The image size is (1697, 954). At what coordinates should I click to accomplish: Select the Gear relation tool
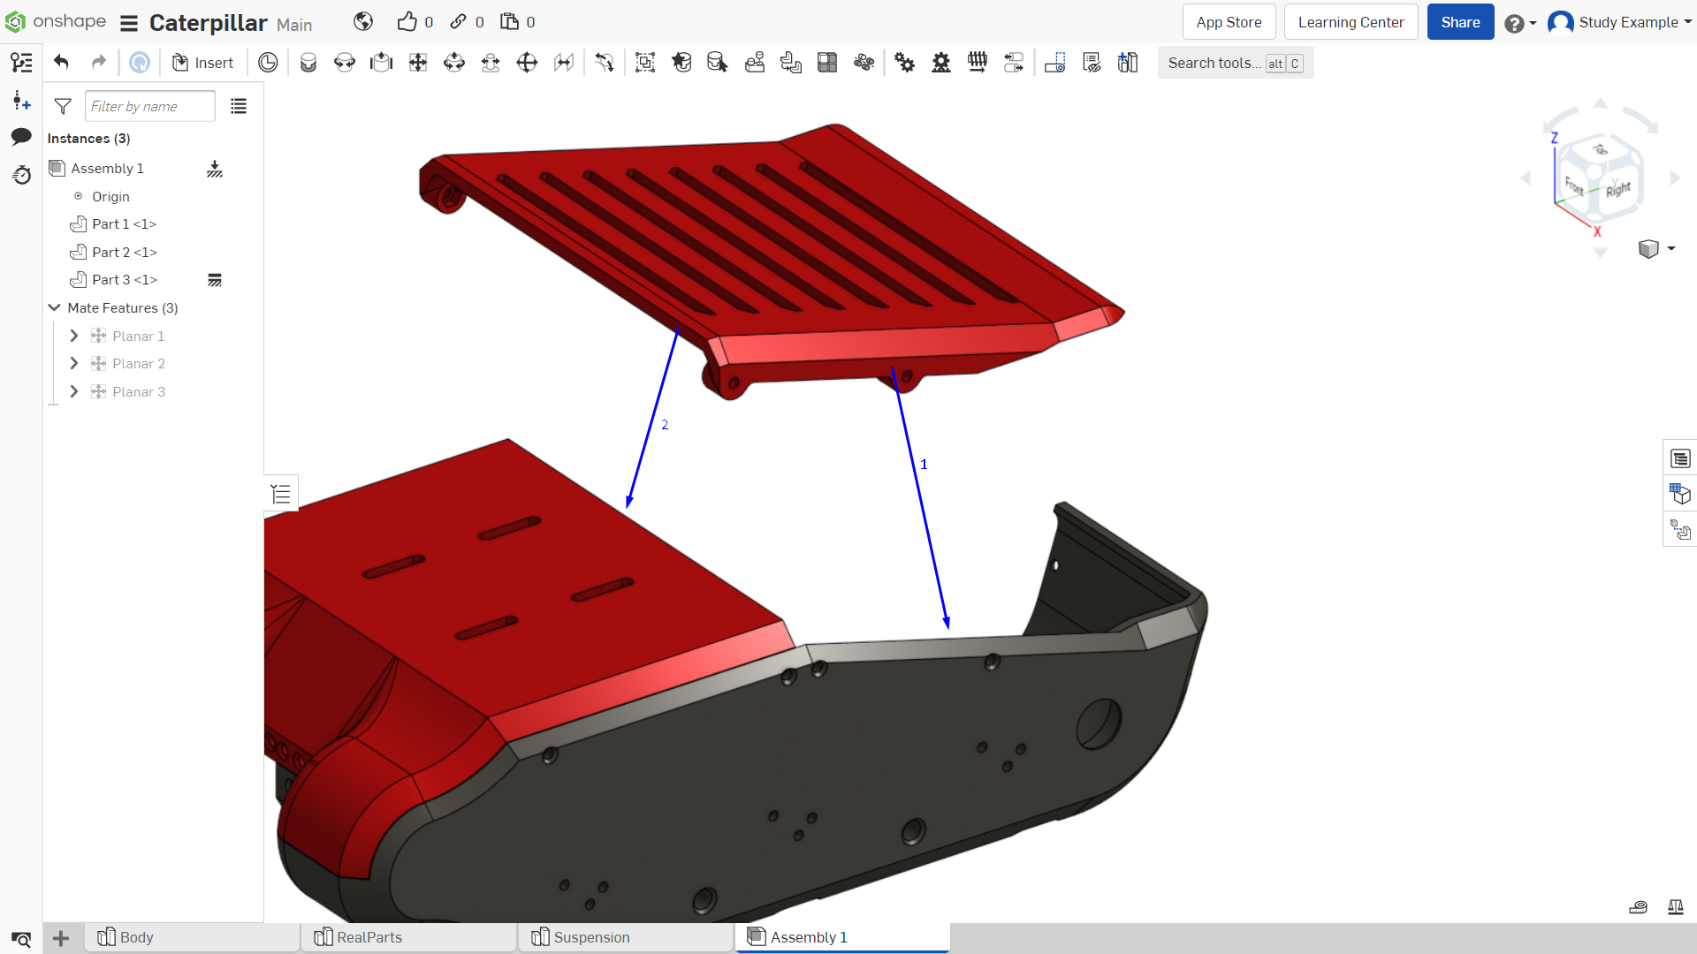(x=904, y=62)
